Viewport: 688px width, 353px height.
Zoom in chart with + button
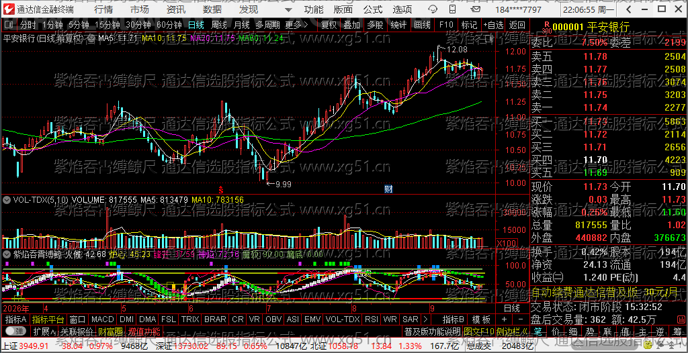pos(504,319)
